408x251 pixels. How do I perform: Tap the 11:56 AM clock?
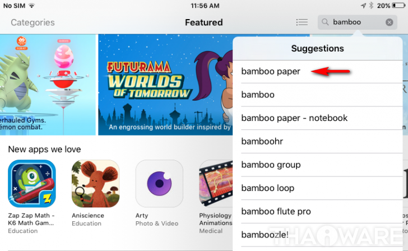[205, 6]
